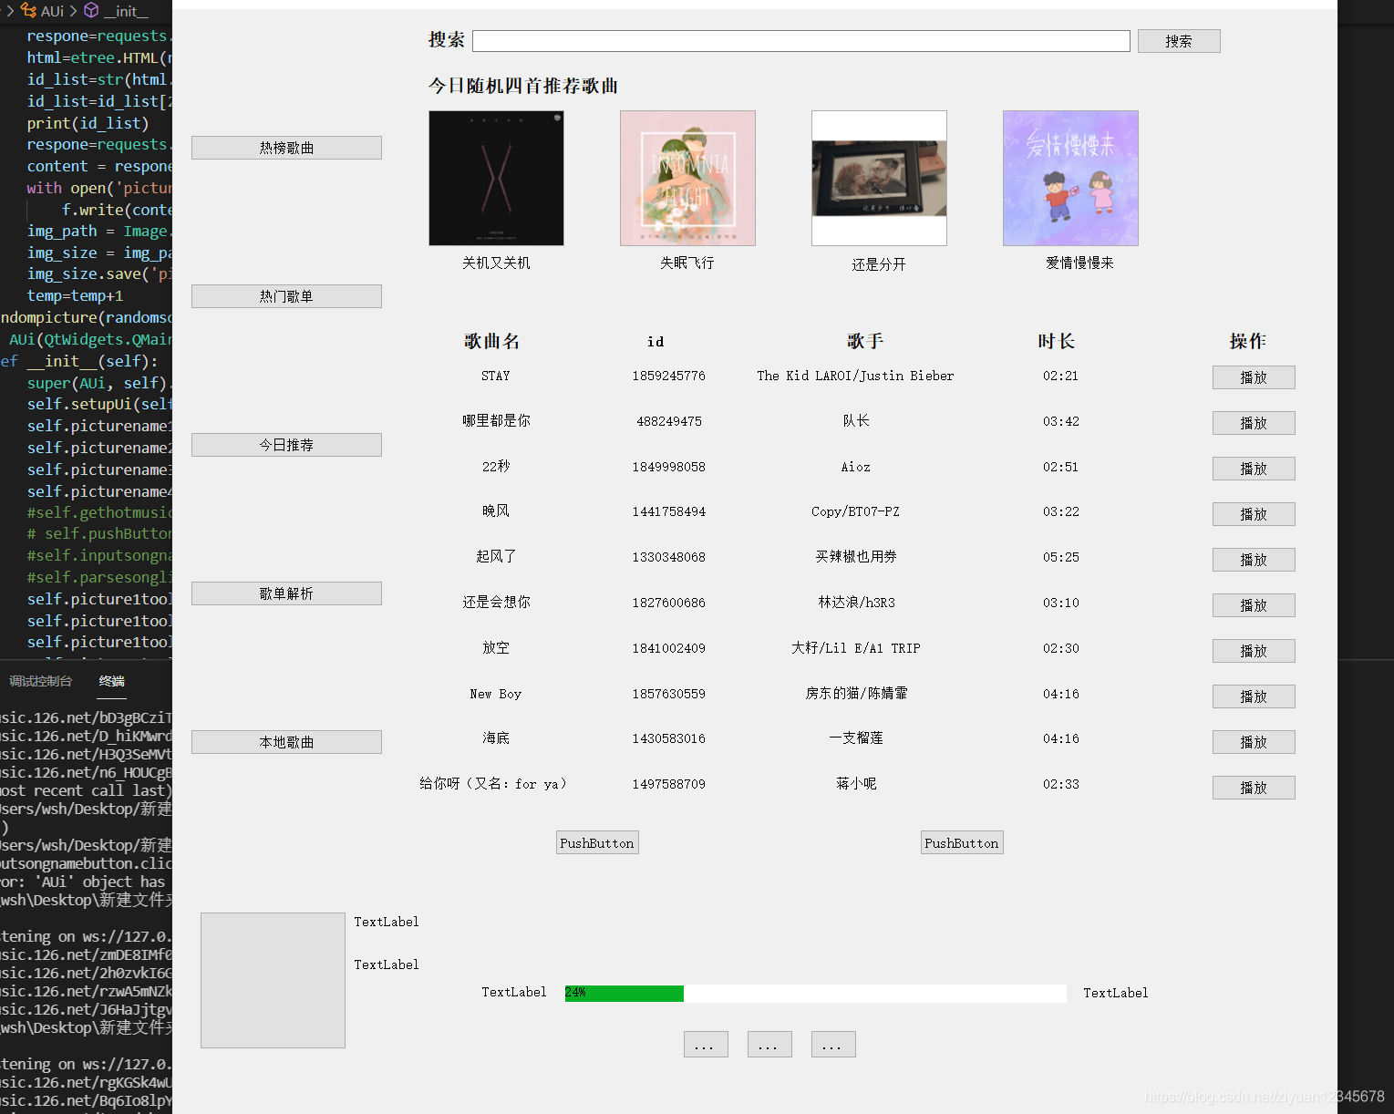Click the 歌单解析 button
This screenshot has height=1114, width=1394.
tap(285, 593)
